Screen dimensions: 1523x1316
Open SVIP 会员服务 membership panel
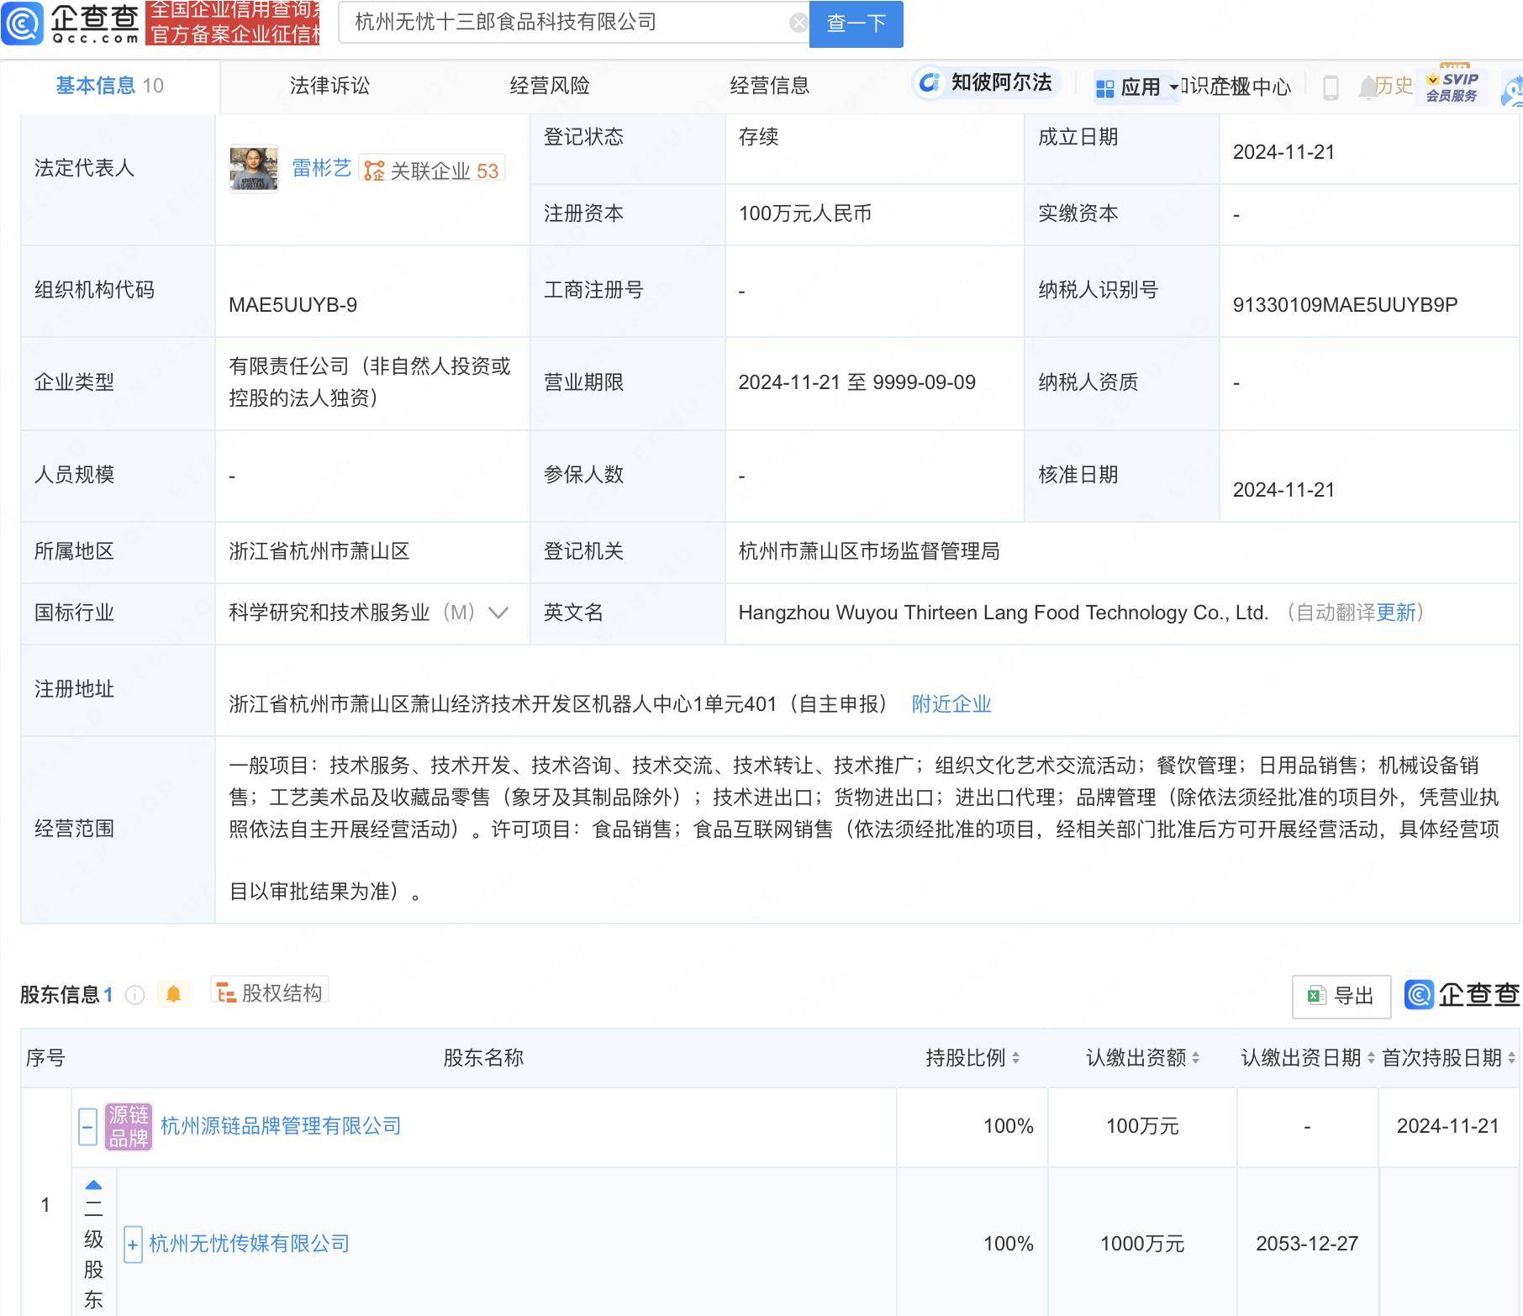(x=1452, y=87)
